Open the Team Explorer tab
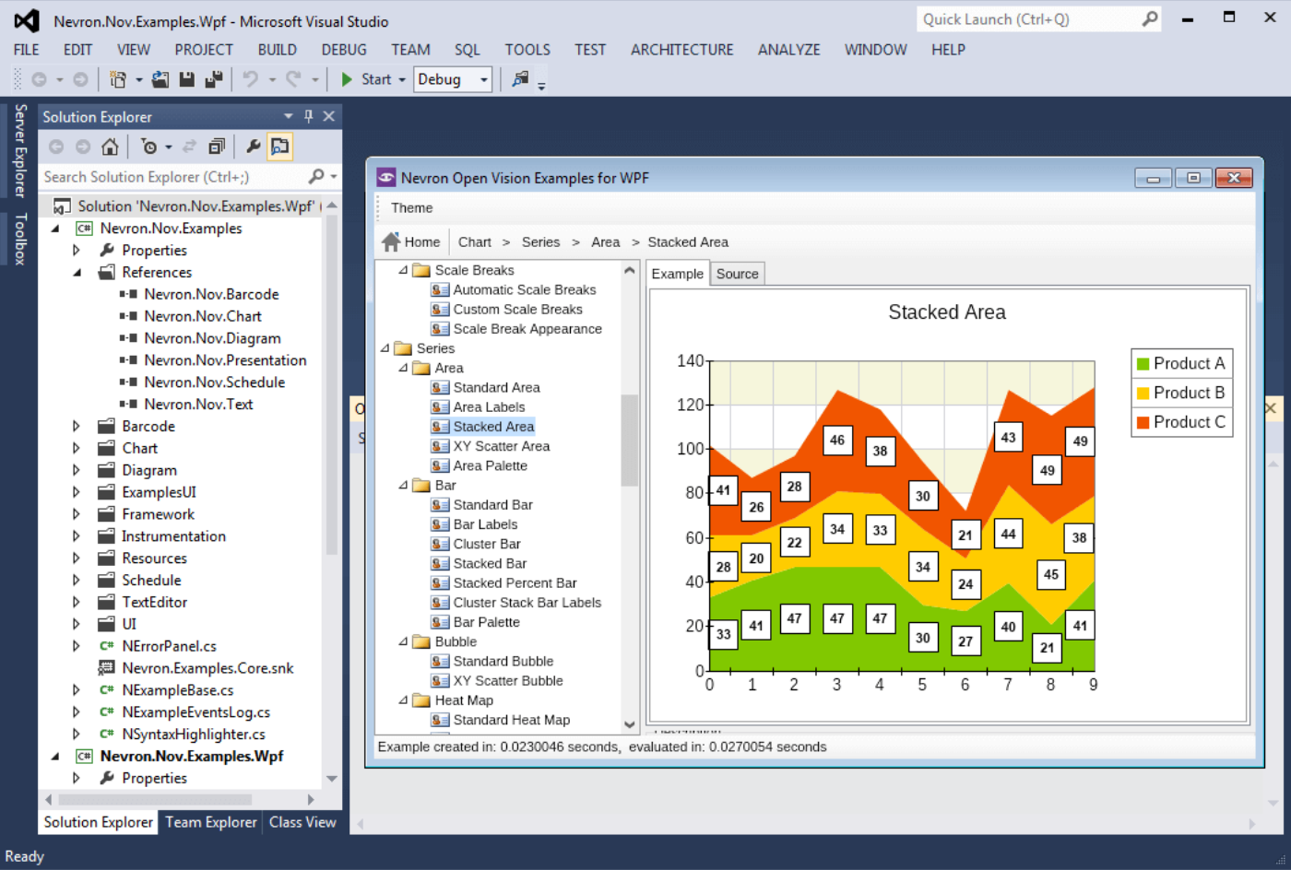The width and height of the screenshot is (1291, 870). coord(211,822)
